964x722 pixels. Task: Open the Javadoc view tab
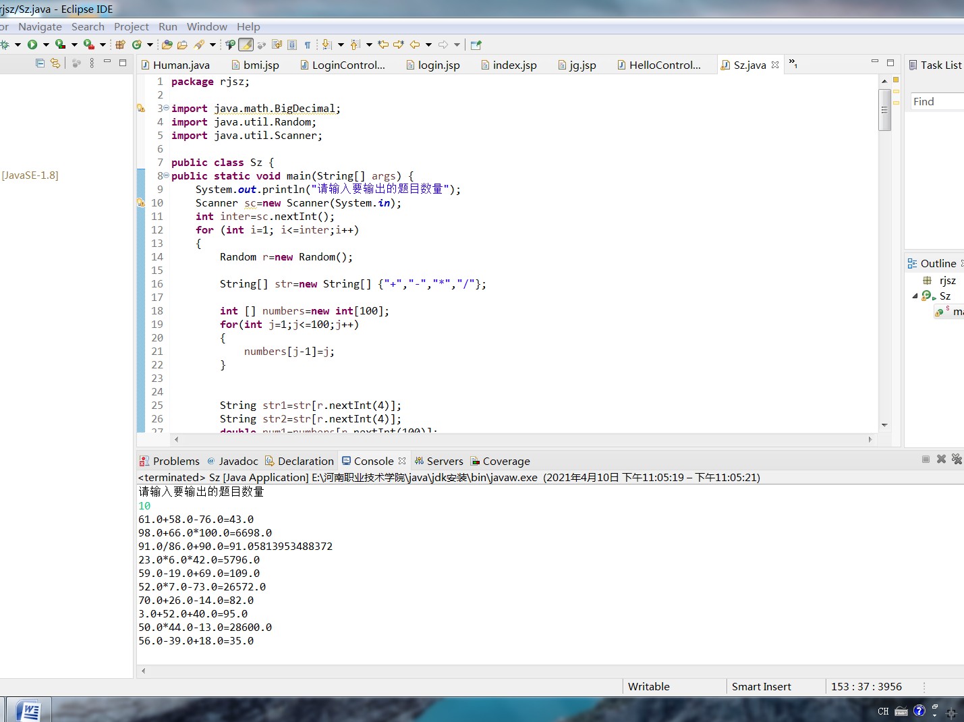pyautogui.click(x=232, y=462)
